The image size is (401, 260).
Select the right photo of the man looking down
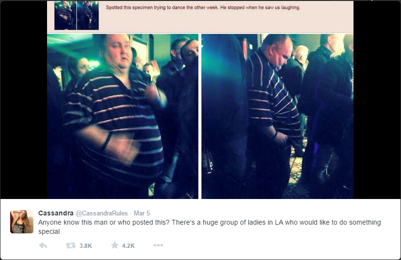277,116
